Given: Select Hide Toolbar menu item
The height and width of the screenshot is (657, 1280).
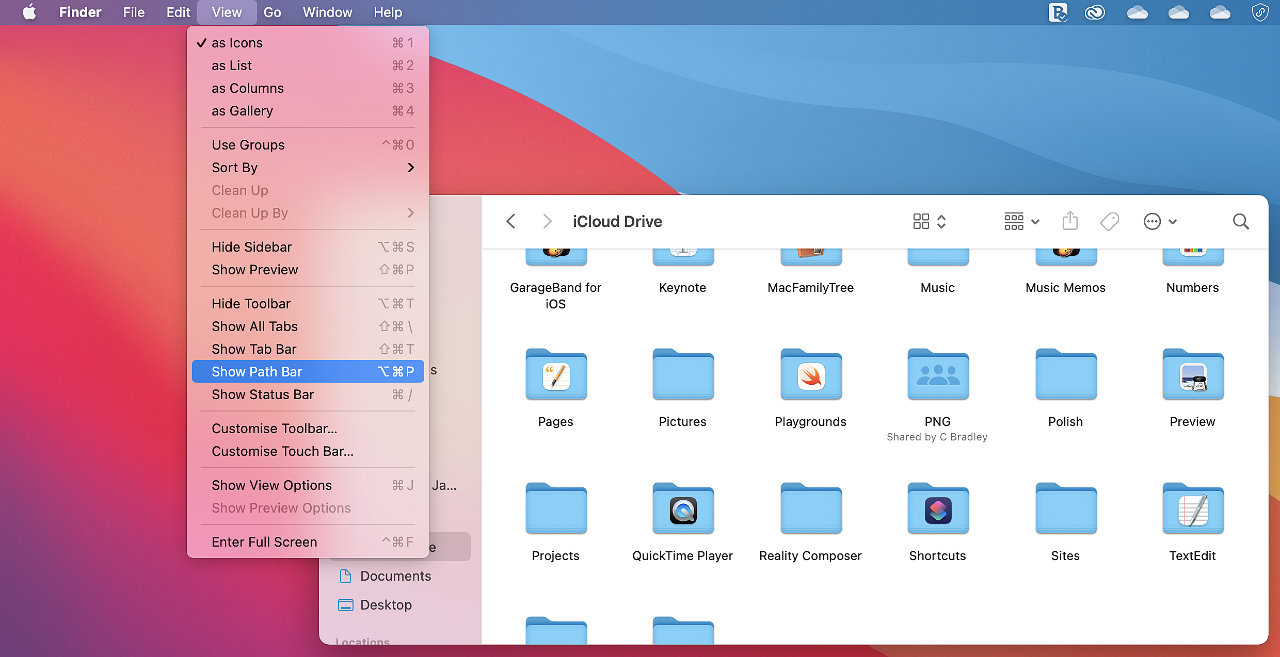Looking at the screenshot, I should coord(308,304).
